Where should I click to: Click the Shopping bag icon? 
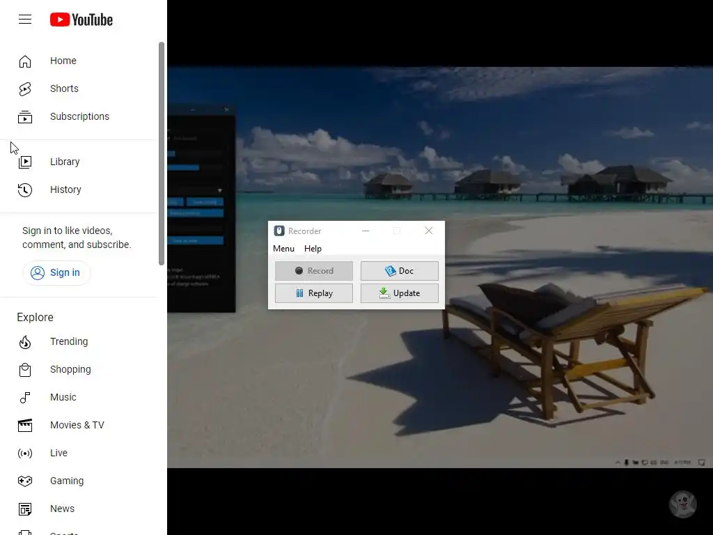(x=25, y=370)
